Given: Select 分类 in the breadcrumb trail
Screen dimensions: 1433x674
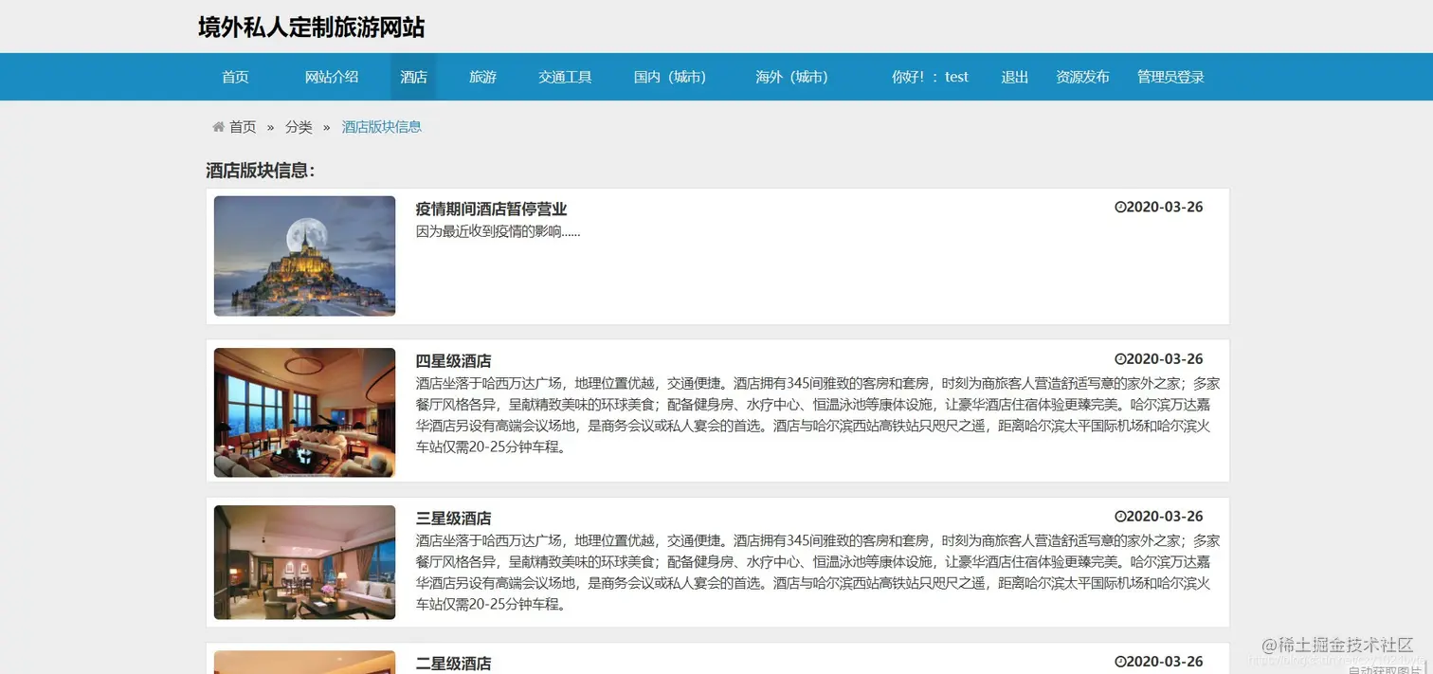Looking at the screenshot, I should pyautogui.click(x=299, y=126).
